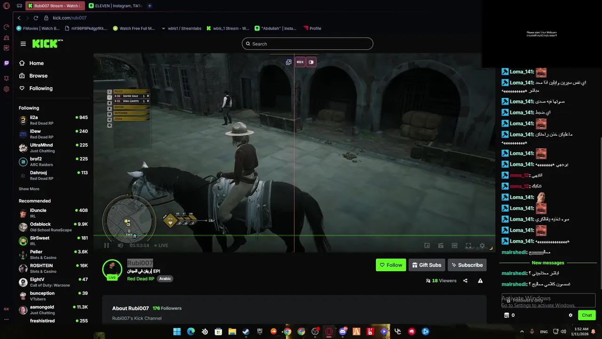Open the Kick hamburger menu

point(23,44)
